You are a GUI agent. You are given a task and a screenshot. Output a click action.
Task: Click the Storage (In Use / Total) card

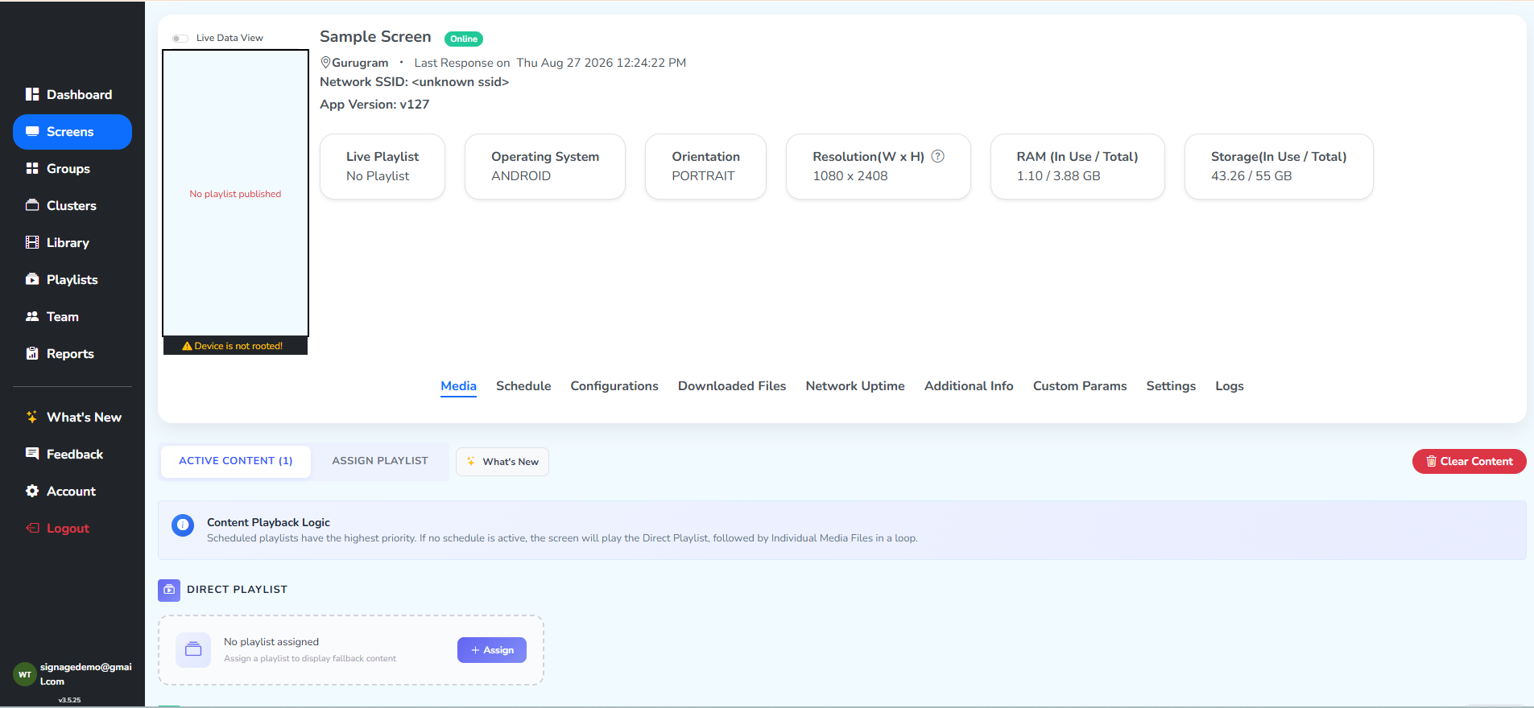(1279, 167)
